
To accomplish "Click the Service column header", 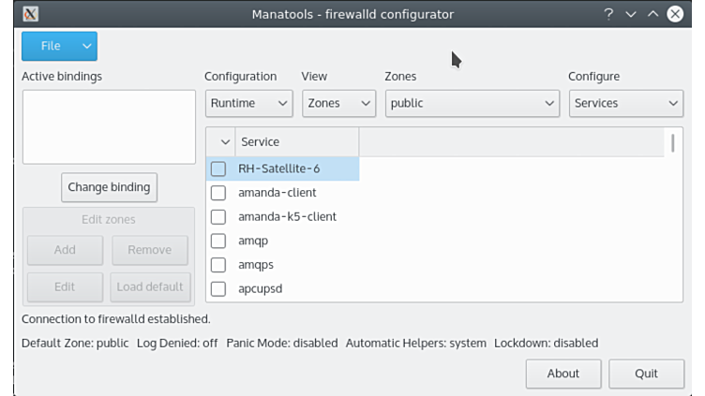I will pos(296,142).
